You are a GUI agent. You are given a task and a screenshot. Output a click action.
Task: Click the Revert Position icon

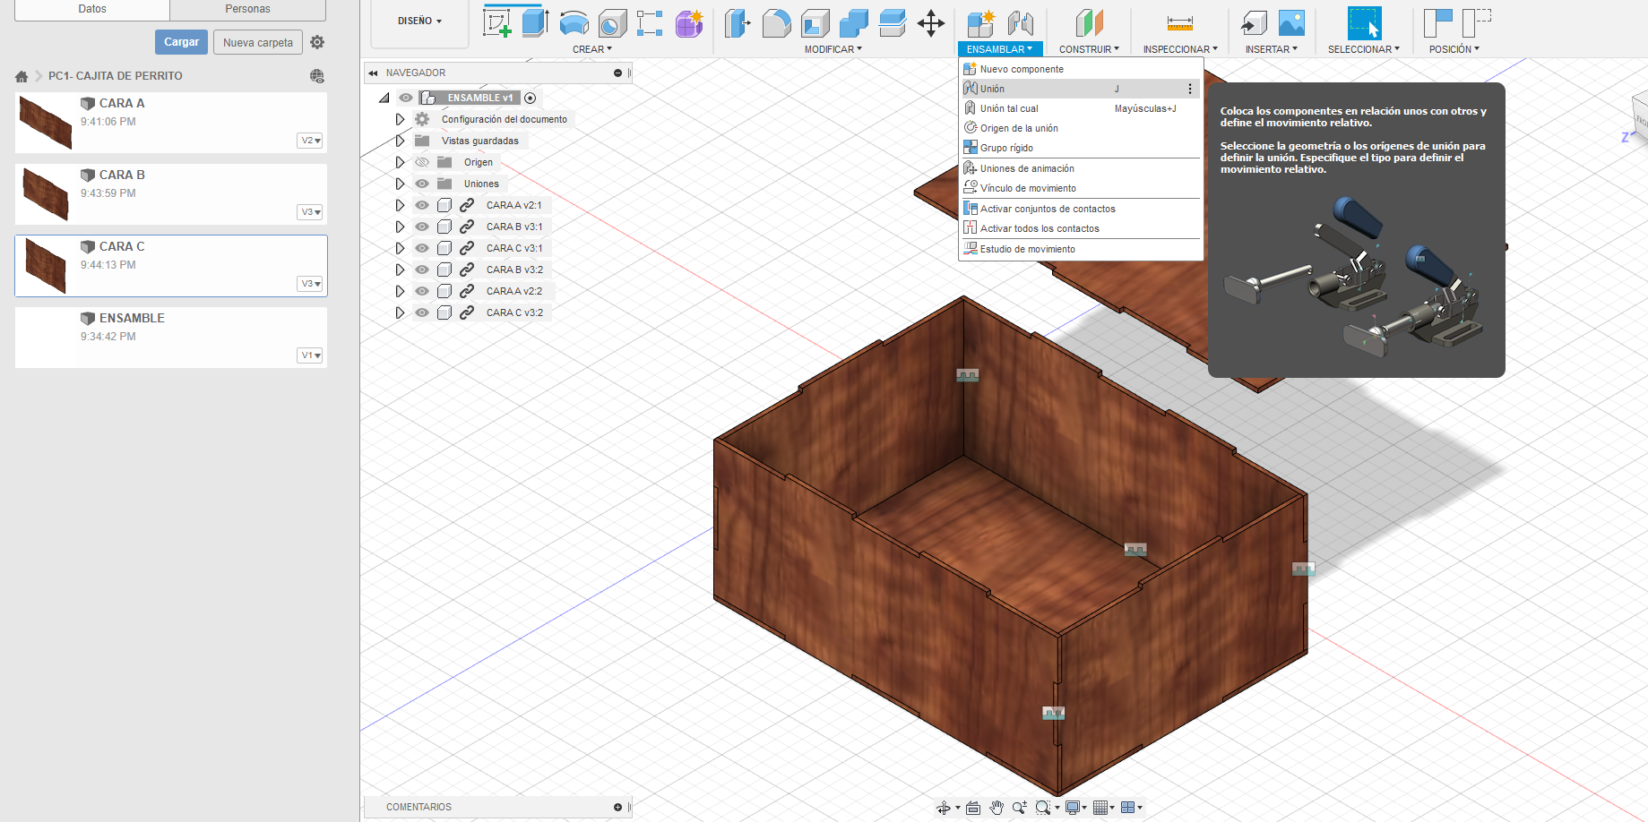point(1476,23)
